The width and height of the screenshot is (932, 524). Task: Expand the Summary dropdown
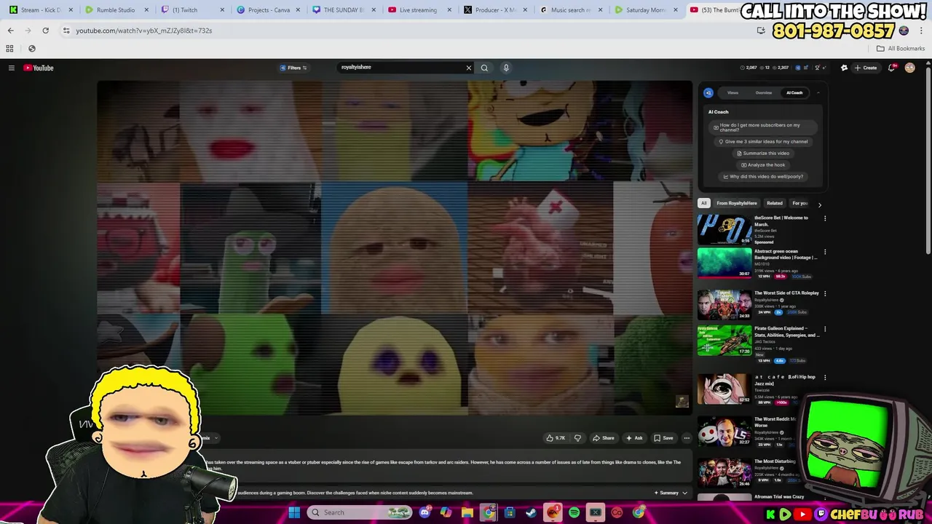tap(671, 493)
